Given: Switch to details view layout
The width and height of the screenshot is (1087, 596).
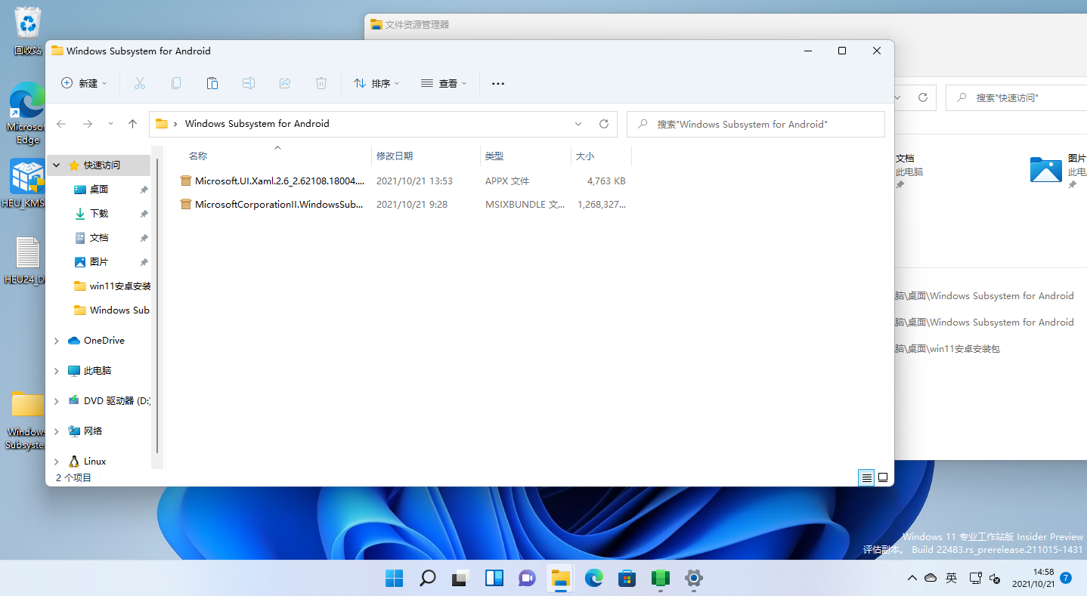Looking at the screenshot, I should (866, 477).
